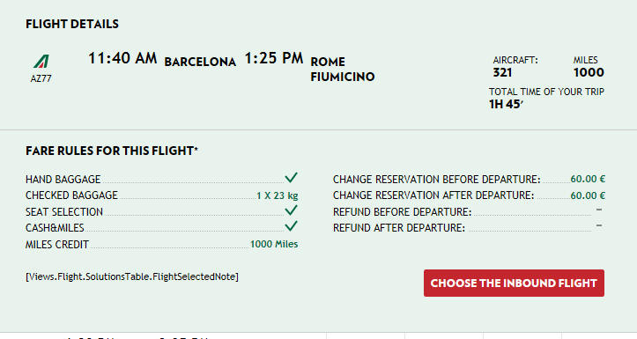Click the Choose the Inbound Flight button

[x=514, y=283]
